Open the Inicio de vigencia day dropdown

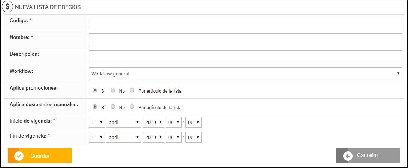coord(97,123)
